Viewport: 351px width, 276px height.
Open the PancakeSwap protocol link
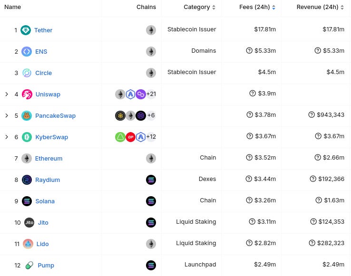[x=55, y=116]
